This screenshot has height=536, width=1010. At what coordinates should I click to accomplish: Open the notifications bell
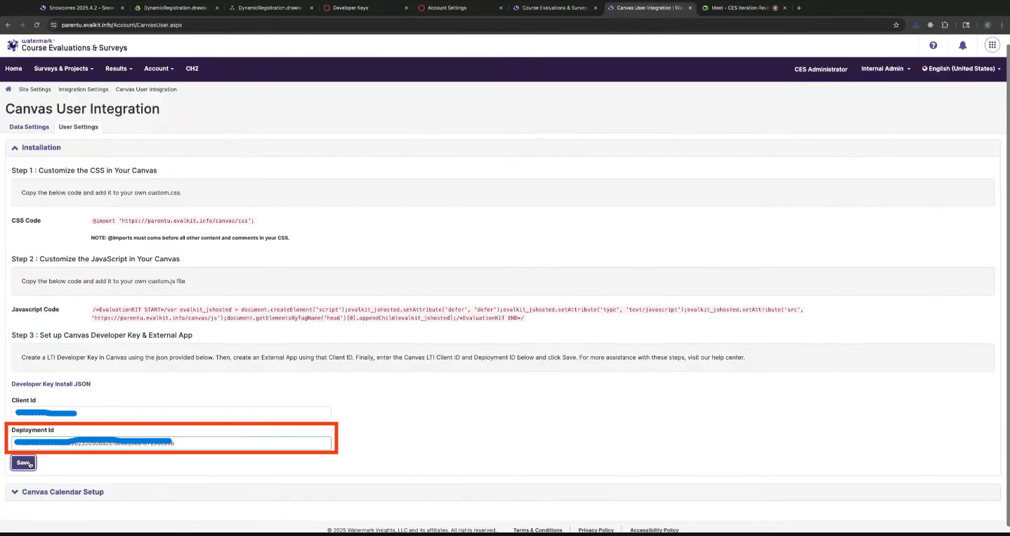962,46
